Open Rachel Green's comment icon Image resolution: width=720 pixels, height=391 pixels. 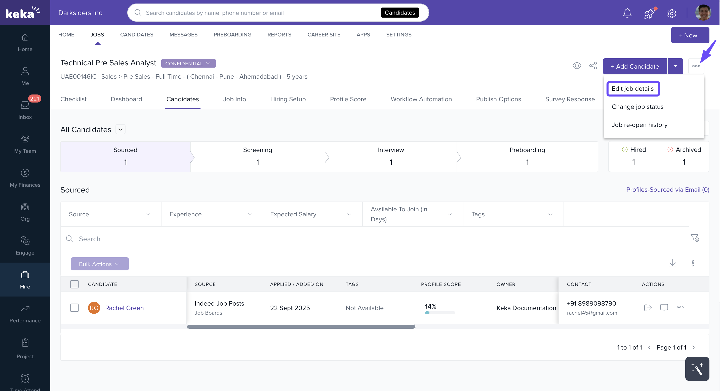[664, 308]
